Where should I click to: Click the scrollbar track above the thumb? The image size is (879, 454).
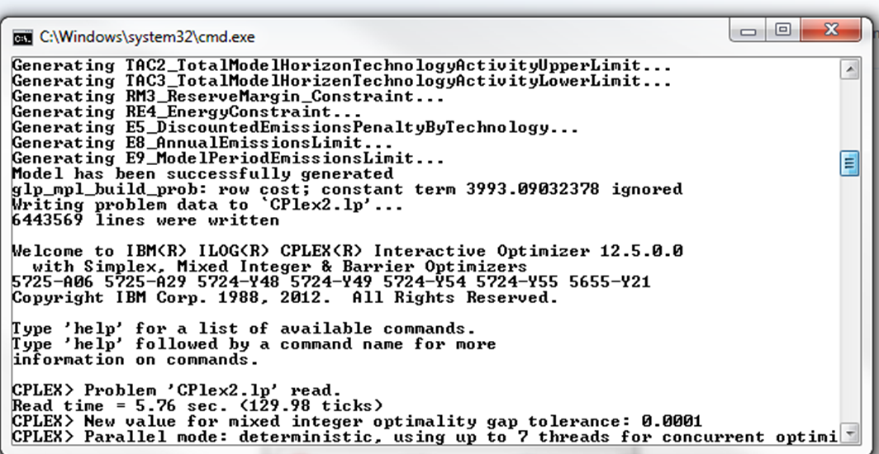click(850, 115)
